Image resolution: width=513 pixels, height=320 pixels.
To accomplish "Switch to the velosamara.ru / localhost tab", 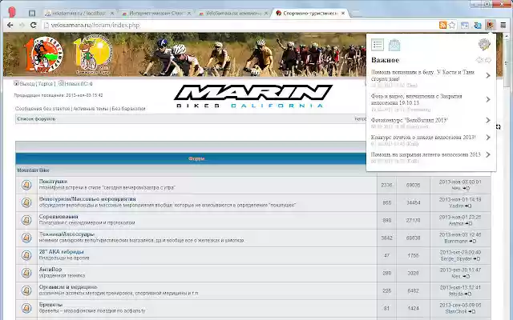I will click(79, 14).
